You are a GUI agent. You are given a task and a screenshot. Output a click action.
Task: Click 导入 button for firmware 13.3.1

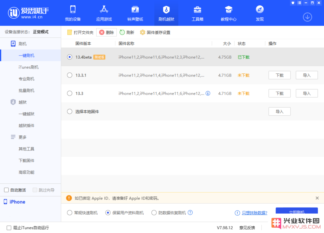pos(307,75)
